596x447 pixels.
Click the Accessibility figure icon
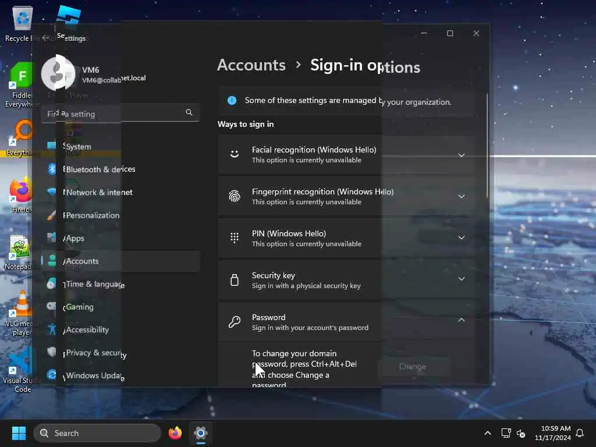52,329
